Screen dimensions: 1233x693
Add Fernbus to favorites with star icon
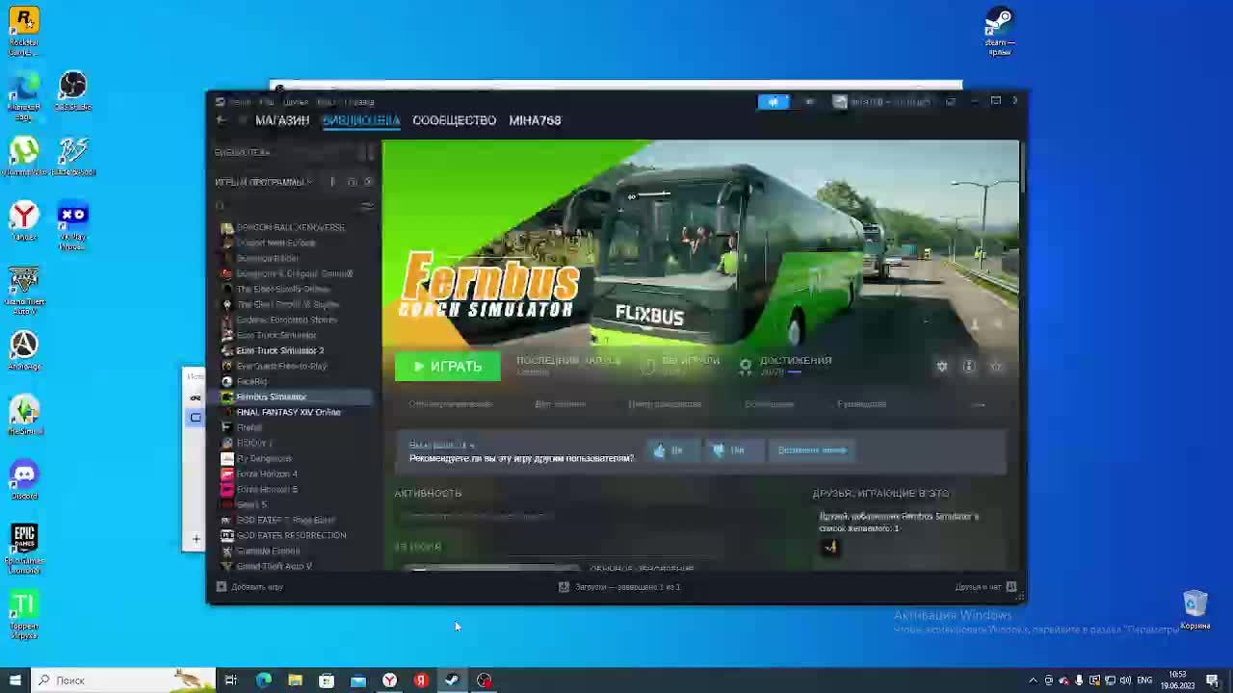(996, 367)
